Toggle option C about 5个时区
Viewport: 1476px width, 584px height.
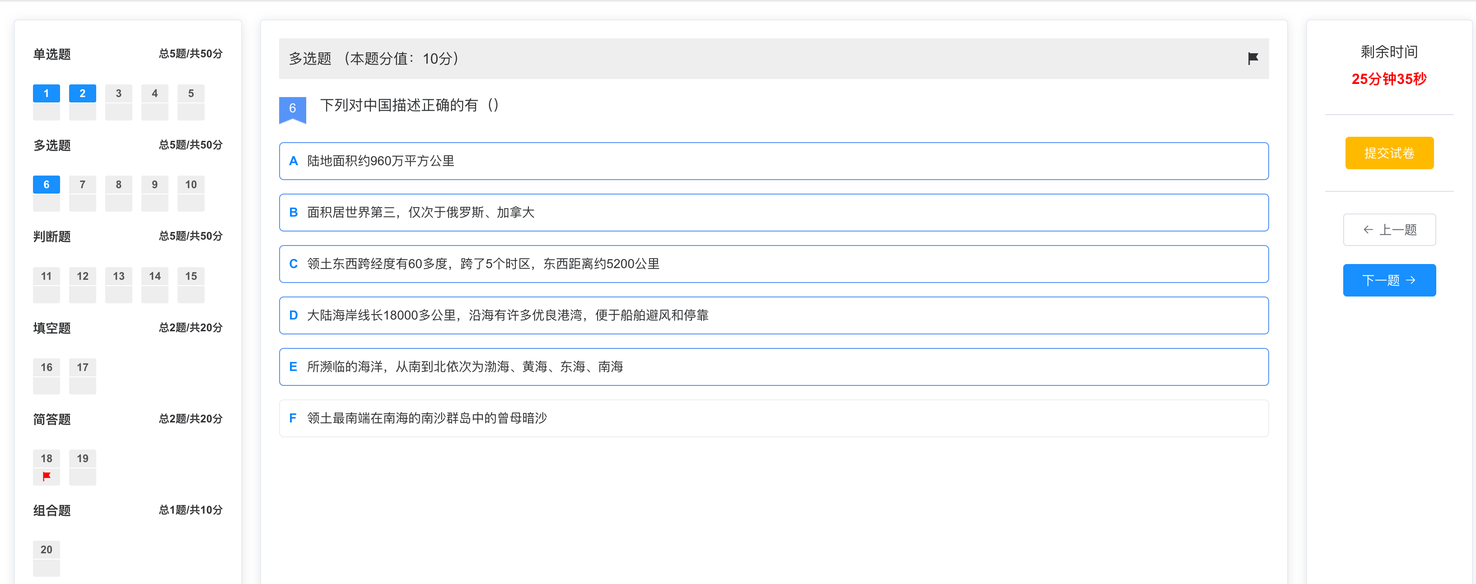pos(774,264)
